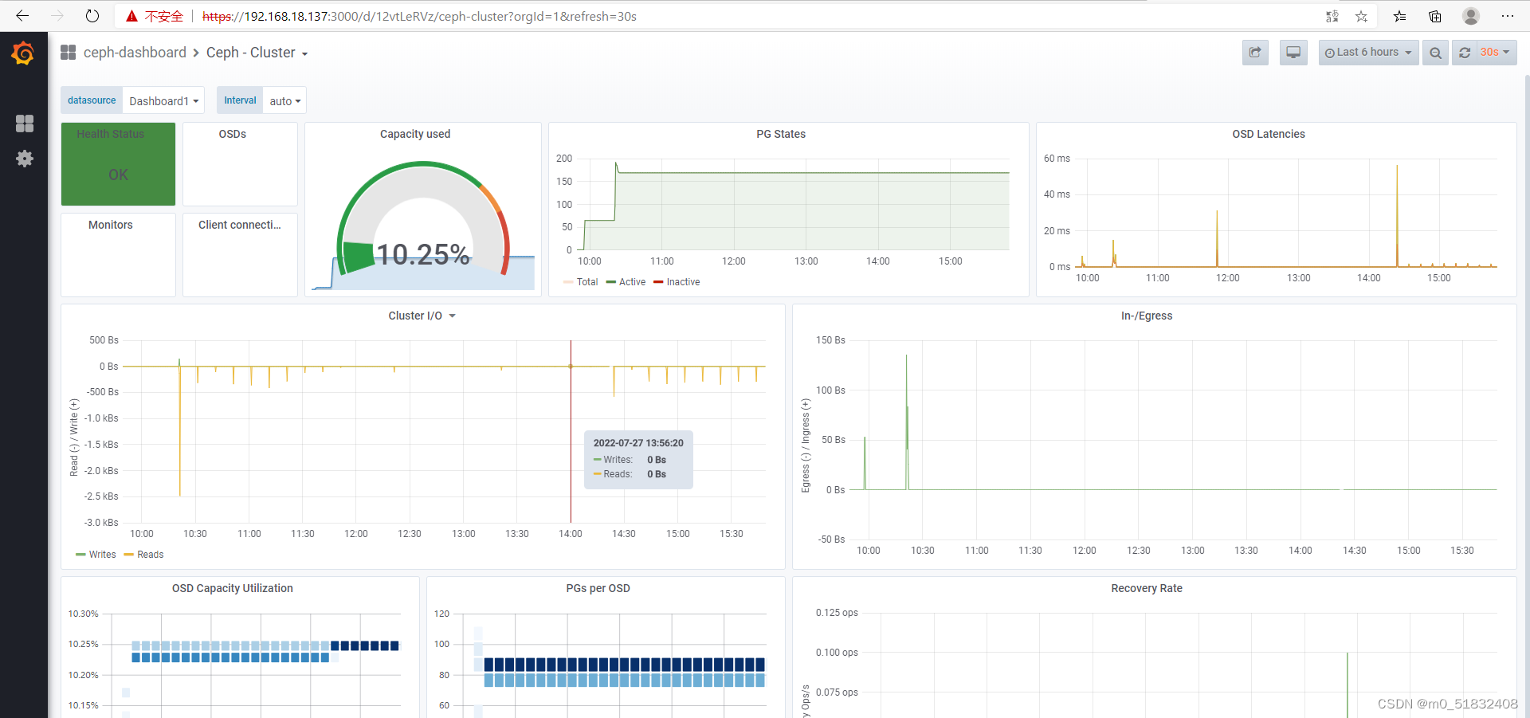Viewport: 1530px width, 718px height.
Task: Open the auto interval dropdown
Action: coord(284,101)
